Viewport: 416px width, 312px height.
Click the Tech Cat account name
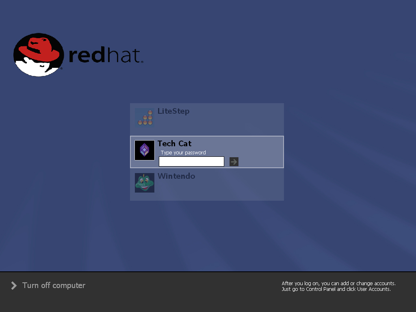click(175, 143)
